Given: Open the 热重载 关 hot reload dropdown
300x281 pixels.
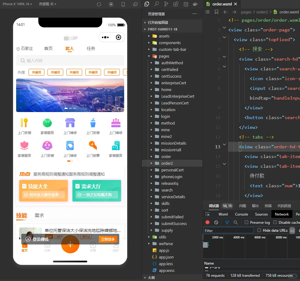Looking at the screenshot, I should pos(48,4).
